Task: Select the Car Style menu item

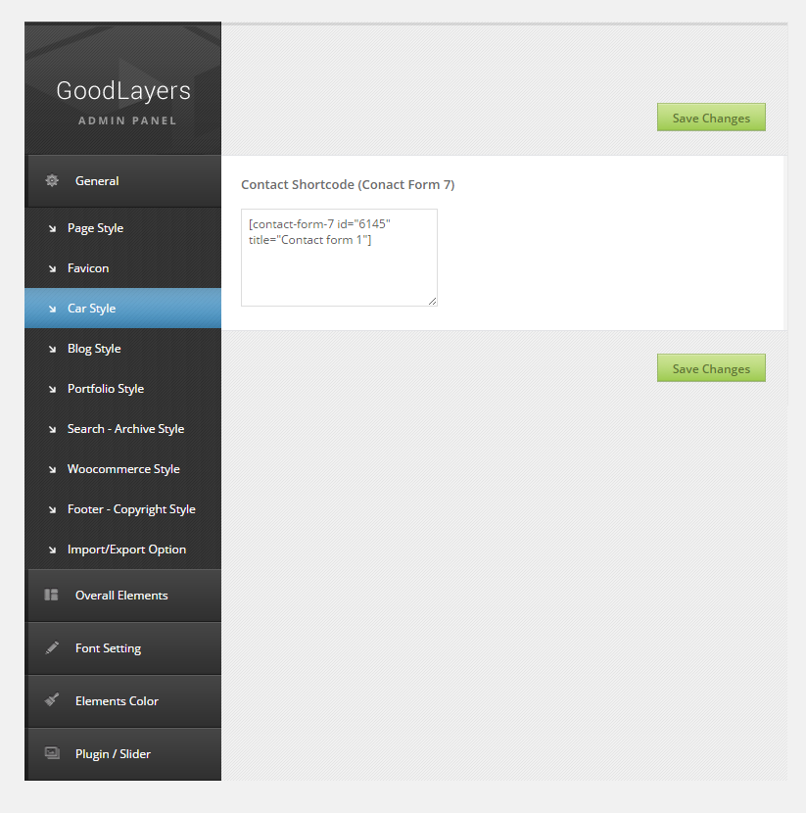Action: coord(122,308)
